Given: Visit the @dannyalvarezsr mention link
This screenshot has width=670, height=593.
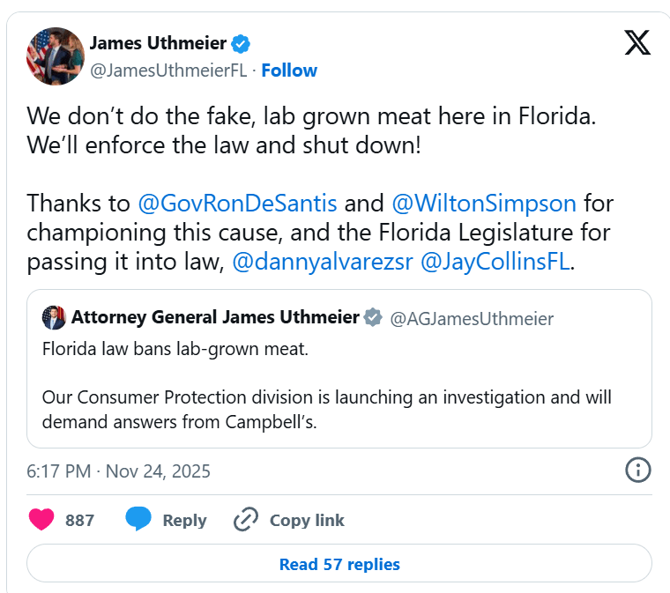Looking at the screenshot, I should coord(322,263).
